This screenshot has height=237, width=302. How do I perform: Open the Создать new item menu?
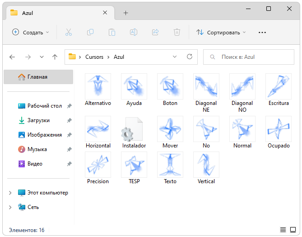click(x=31, y=32)
